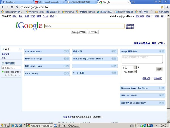The image size is (170, 128).
Task: Open a new tab with the plus button
Action: 133,2
